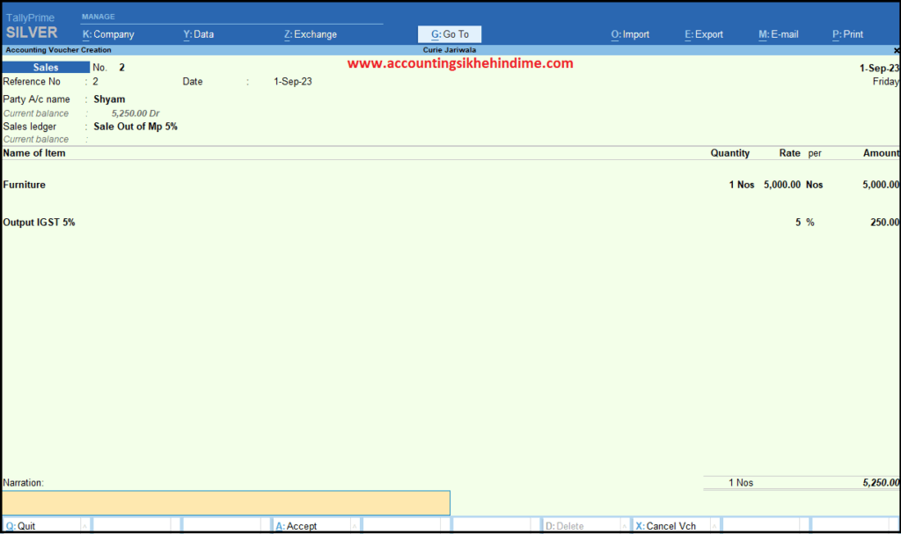The width and height of the screenshot is (901, 534).
Task: Select the Furniture item row
Action: tap(25, 185)
